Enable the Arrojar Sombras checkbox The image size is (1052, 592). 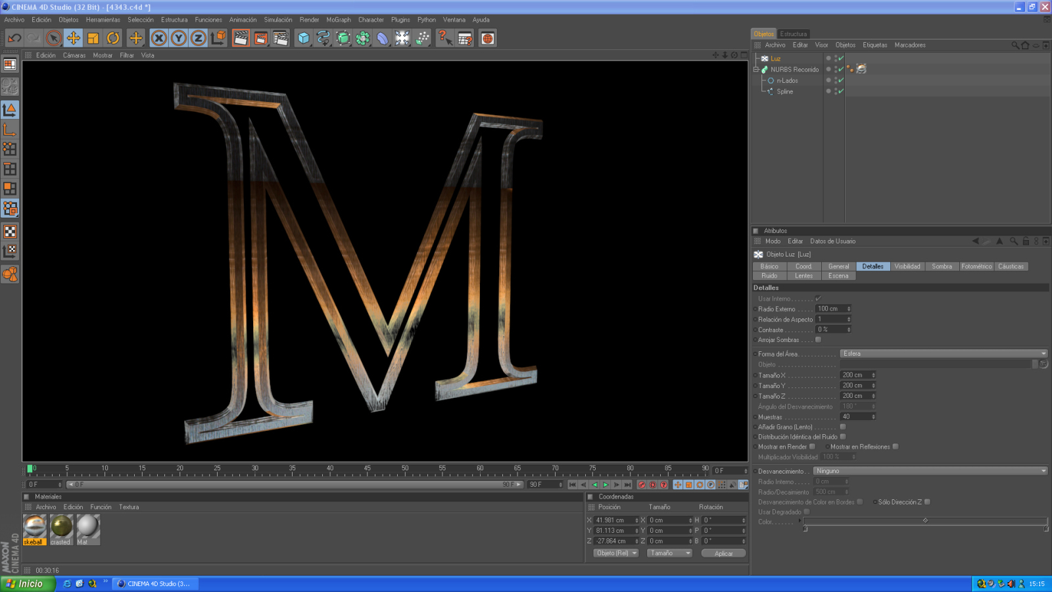[x=818, y=340]
